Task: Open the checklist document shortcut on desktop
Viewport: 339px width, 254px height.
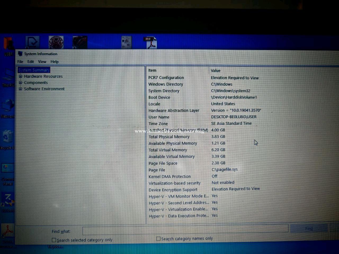Action: [x=32, y=42]
